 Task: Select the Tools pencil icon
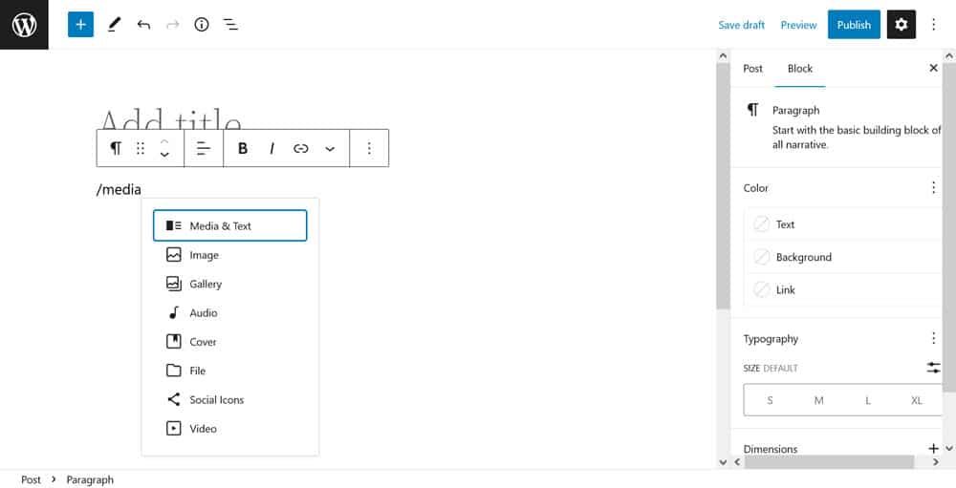[114, 25]
